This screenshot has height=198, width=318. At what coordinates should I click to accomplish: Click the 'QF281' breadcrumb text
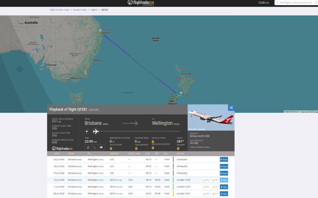105,10
